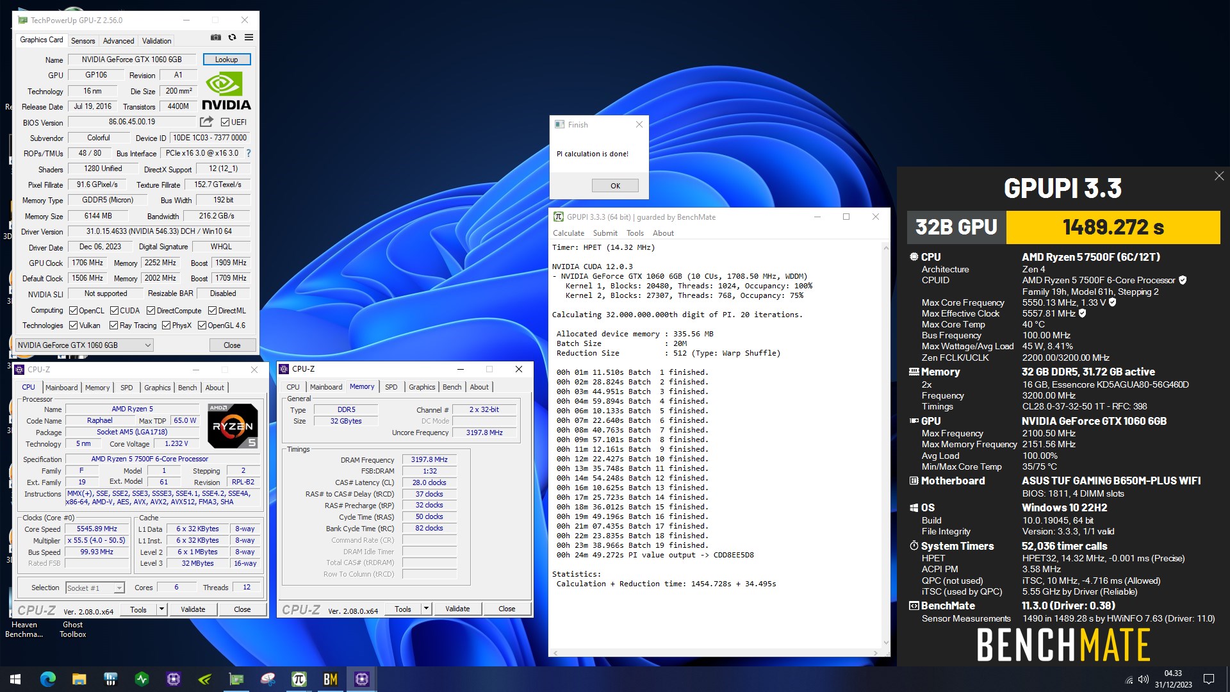
Task: Click the HWiNFO bar chart taskbar icon
Action: click(110, 679)
